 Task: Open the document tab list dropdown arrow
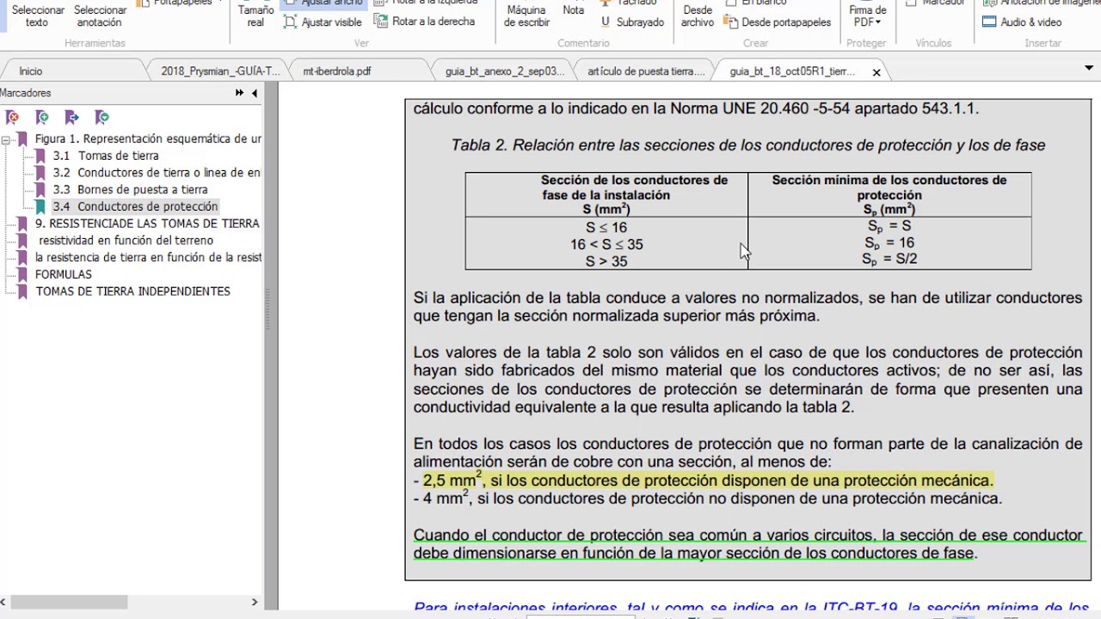[x=1091, y=69]
